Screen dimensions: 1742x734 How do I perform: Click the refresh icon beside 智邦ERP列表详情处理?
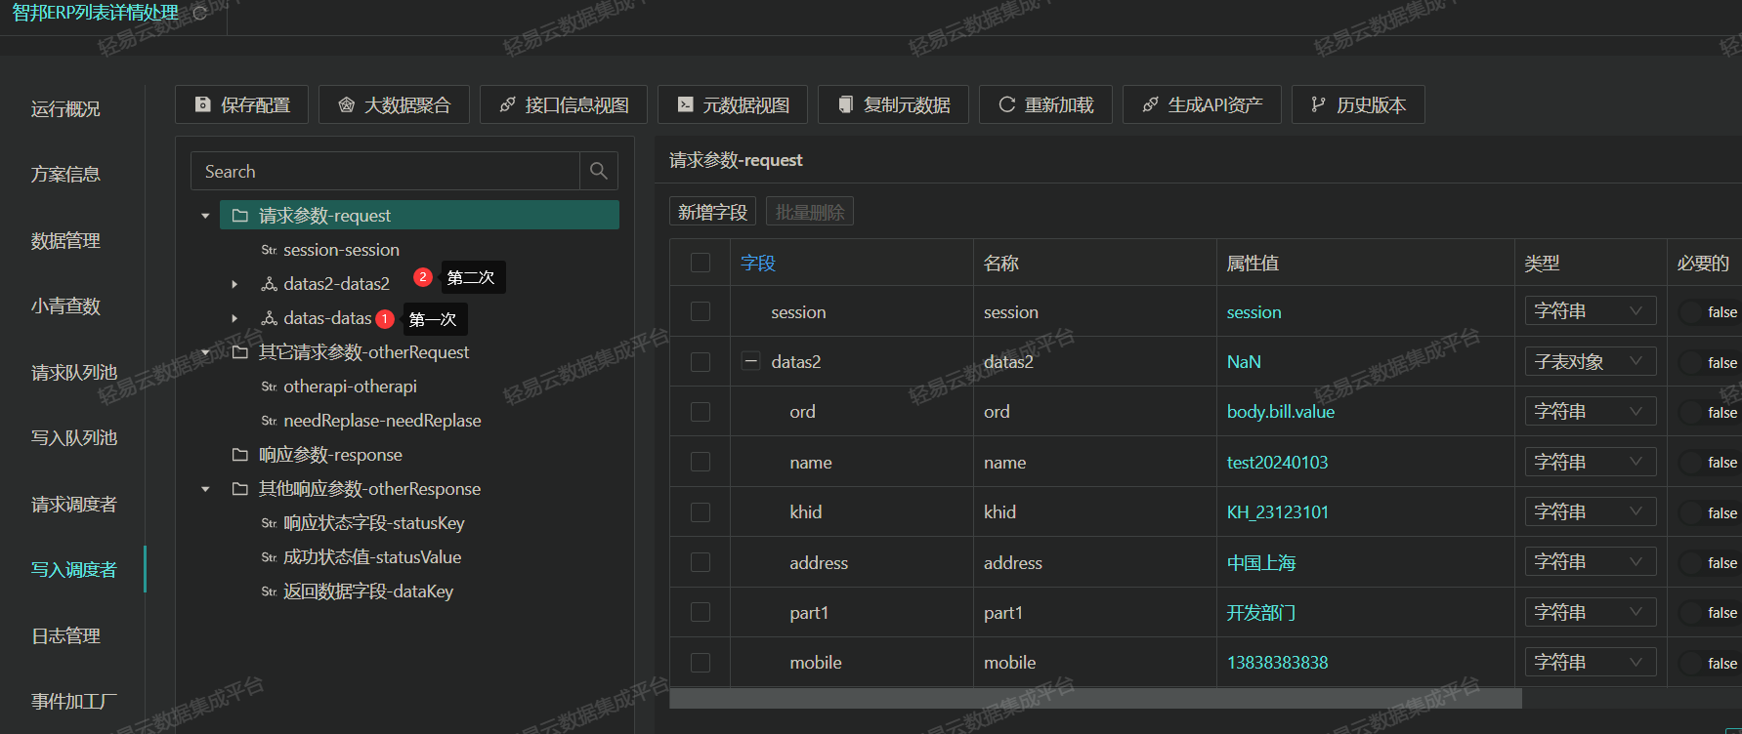200,14
